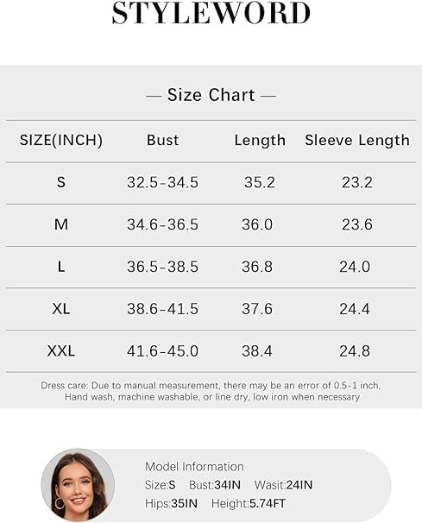Click the 36.0 length value
Viewport: 422px width, 523px height.
pos(257,224)
